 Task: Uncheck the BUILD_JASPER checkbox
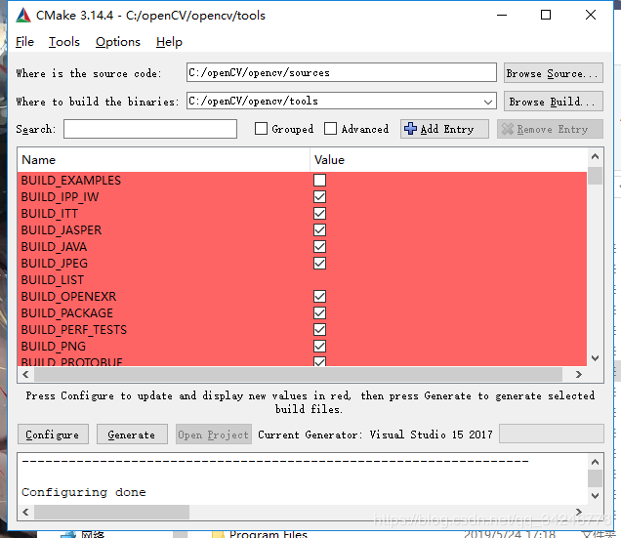[319, 230]
